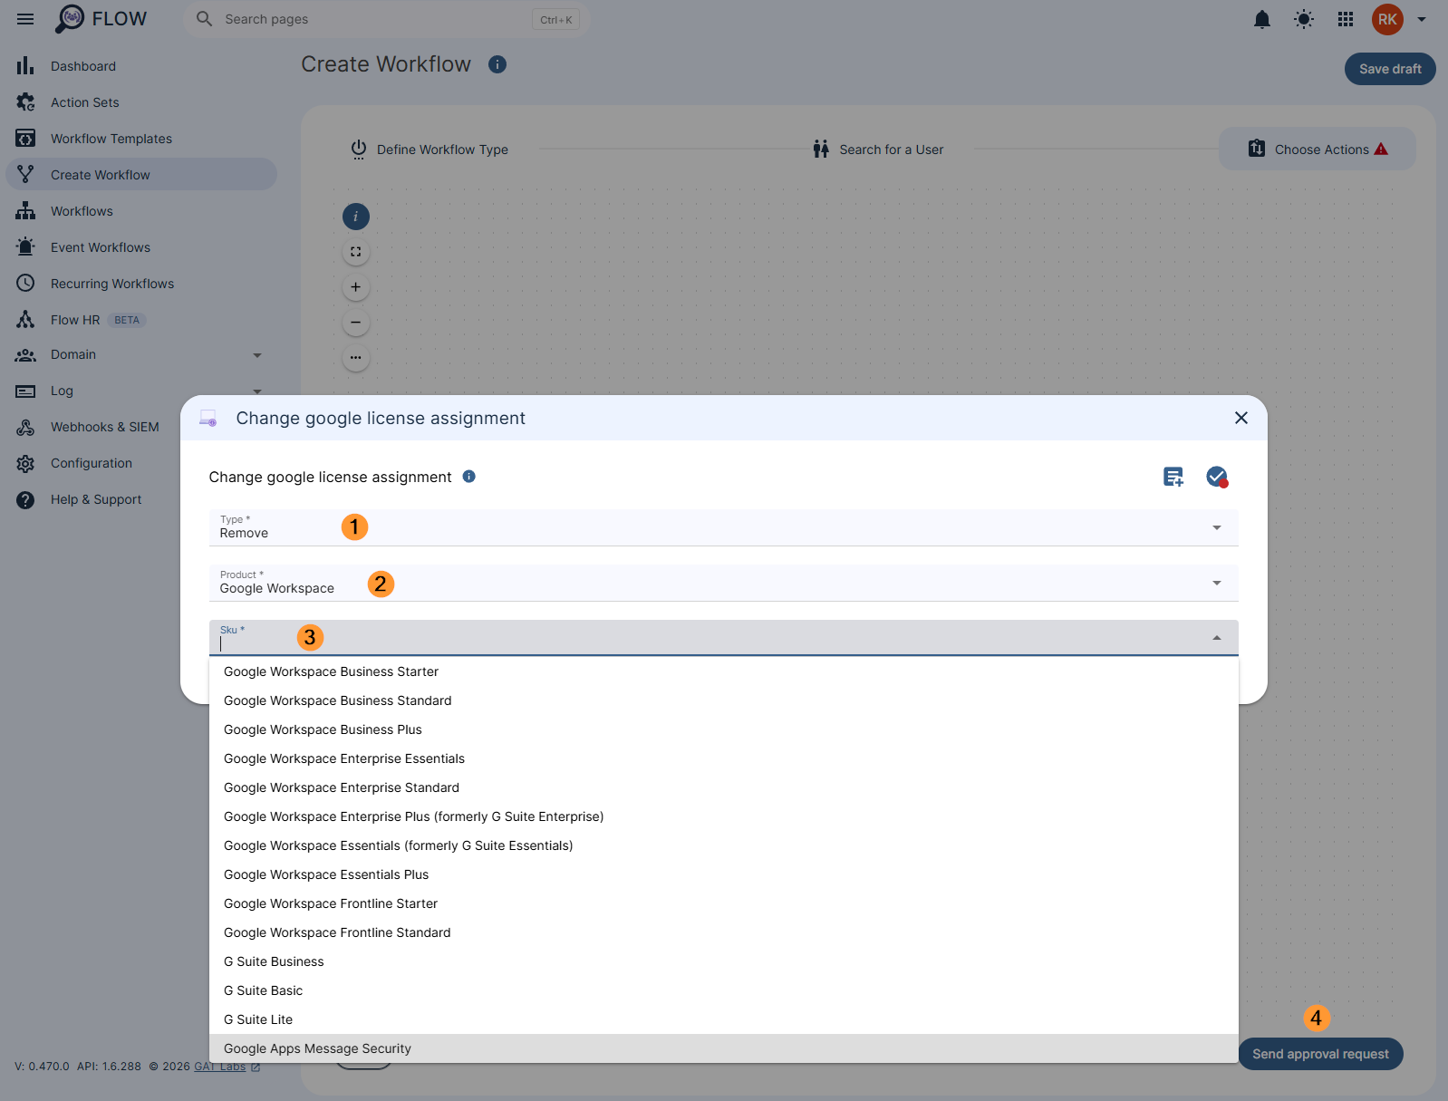Click the Workflow Templates icon

pos(25,139)
